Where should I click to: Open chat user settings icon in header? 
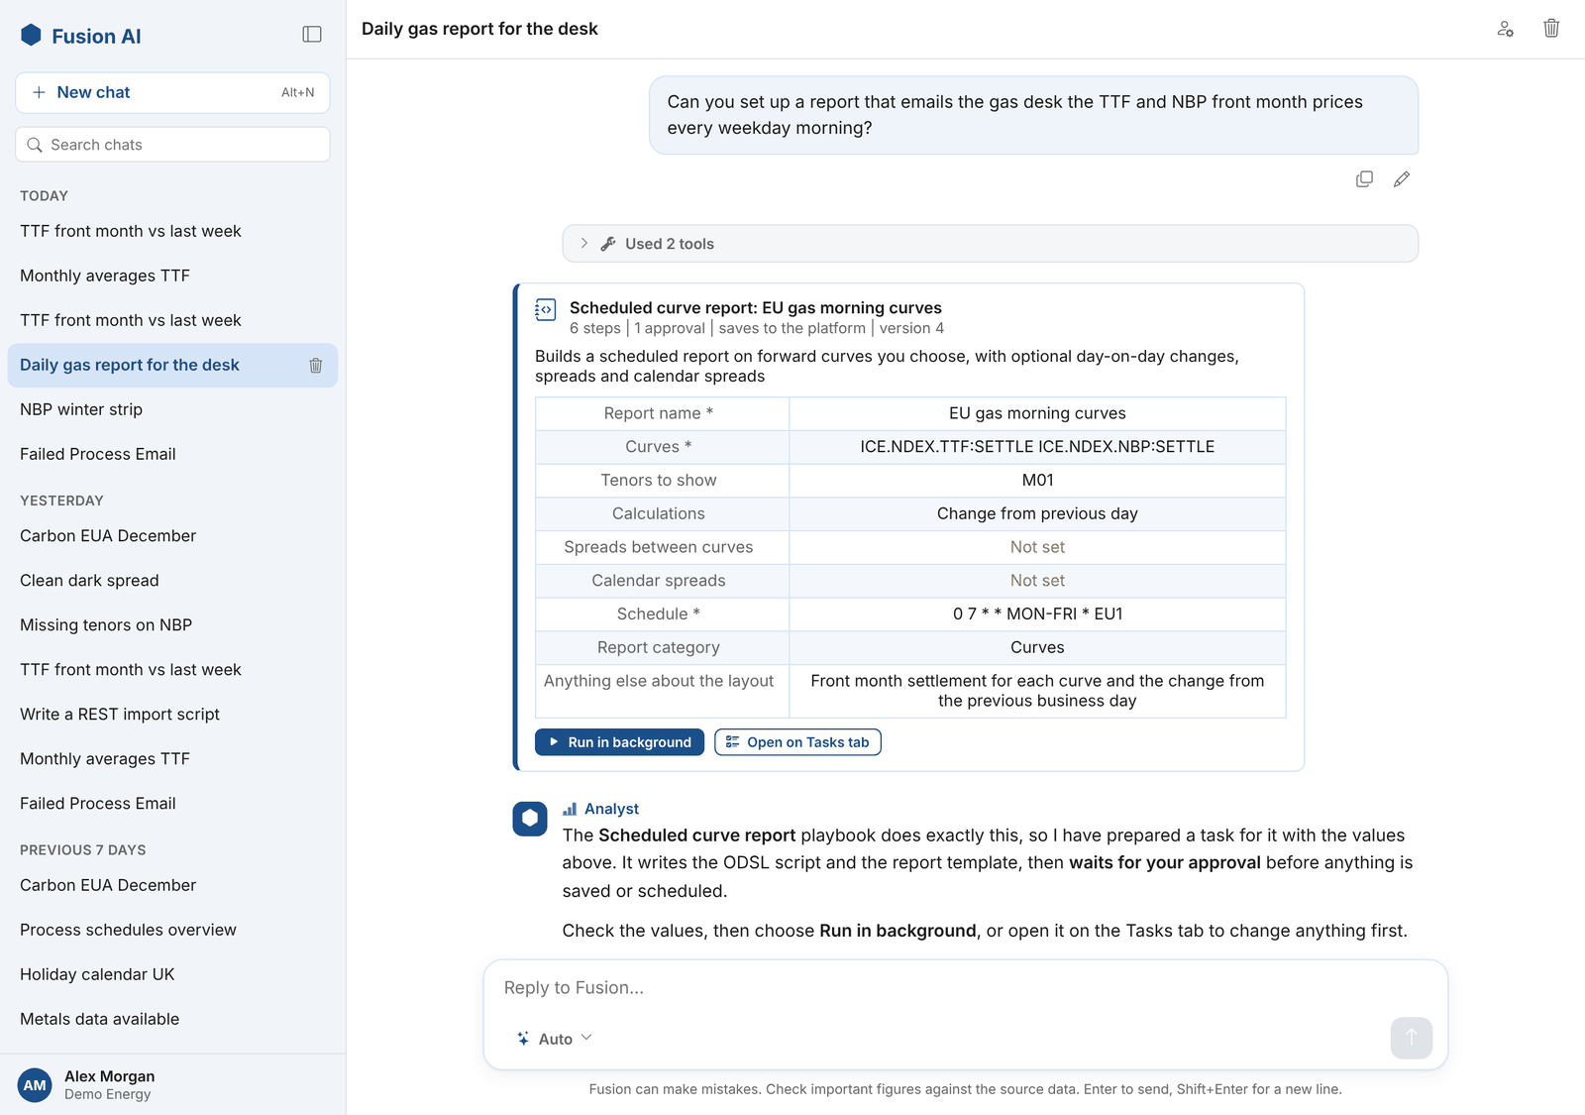pyautogui.click(x=1505, y=29)
